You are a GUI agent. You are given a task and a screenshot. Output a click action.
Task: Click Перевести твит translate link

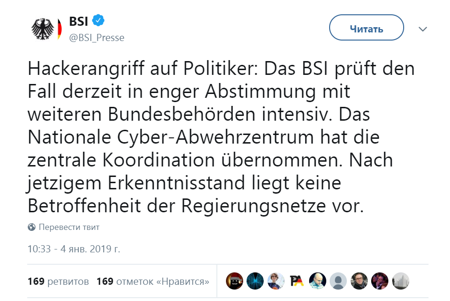click(69, 227)
